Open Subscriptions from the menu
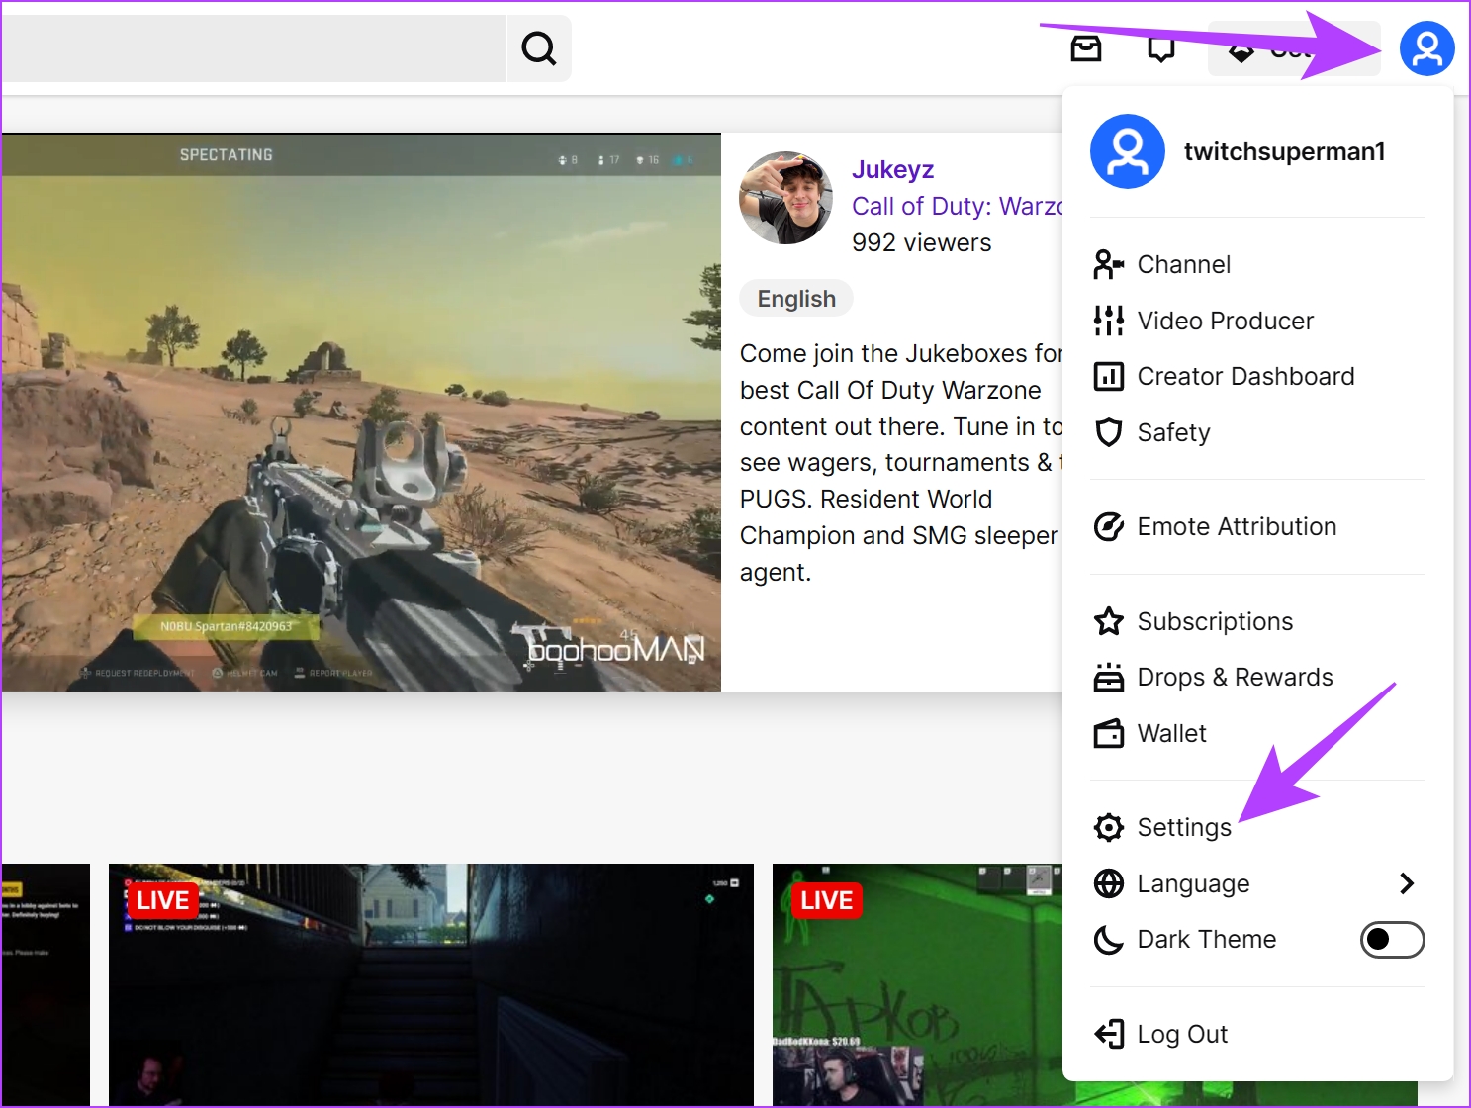This screenshot has height=1108, width=1471. pyautogui.click(x=1215, y=621)
